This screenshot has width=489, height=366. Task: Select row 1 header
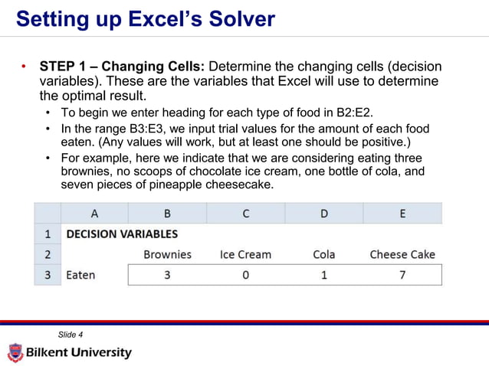pos(47,234)
